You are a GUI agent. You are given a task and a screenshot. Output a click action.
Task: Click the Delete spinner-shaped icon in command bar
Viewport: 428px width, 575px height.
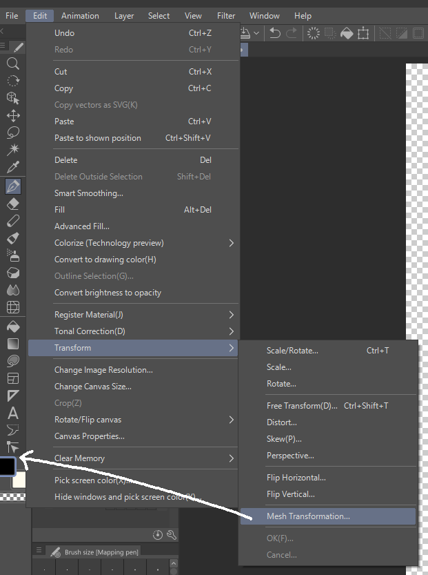[313, 33]
